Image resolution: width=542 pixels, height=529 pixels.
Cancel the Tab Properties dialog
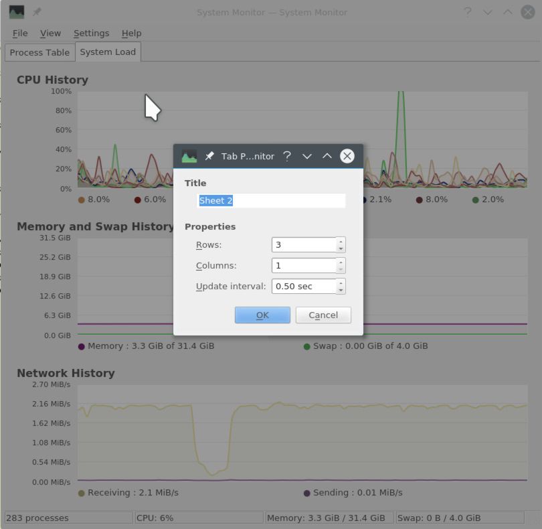pyautogui.click(x=323, y=315)
